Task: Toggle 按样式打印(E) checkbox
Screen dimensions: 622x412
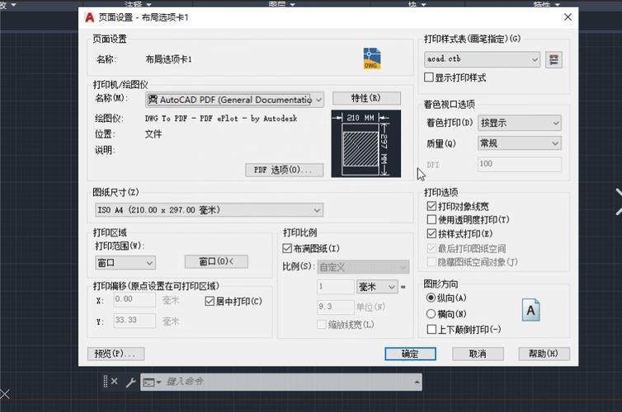Action: pos(431,233)
